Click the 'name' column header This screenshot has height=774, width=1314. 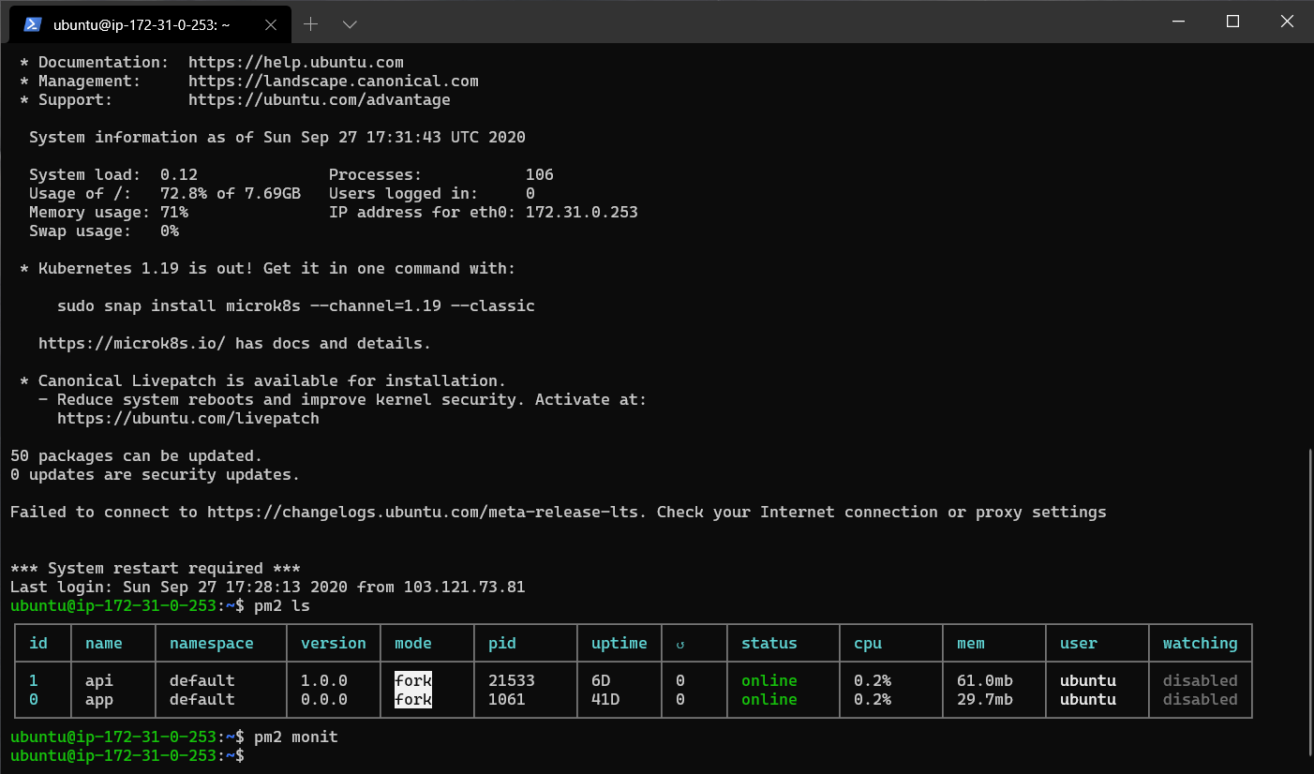pos(104,644)
